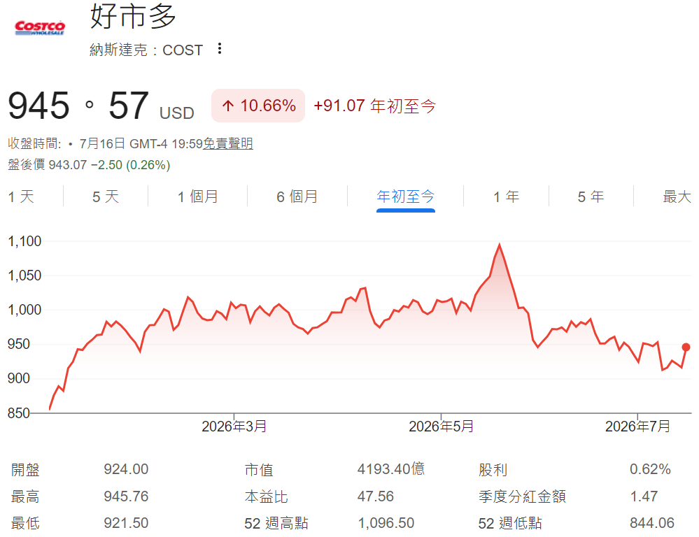This screenshot has height=537, width=699.
Task: Switch to the 最大 range tab
Action: point(677,196)
